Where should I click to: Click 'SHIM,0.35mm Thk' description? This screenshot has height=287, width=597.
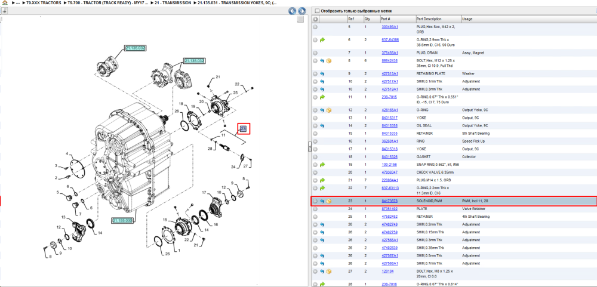430,248
